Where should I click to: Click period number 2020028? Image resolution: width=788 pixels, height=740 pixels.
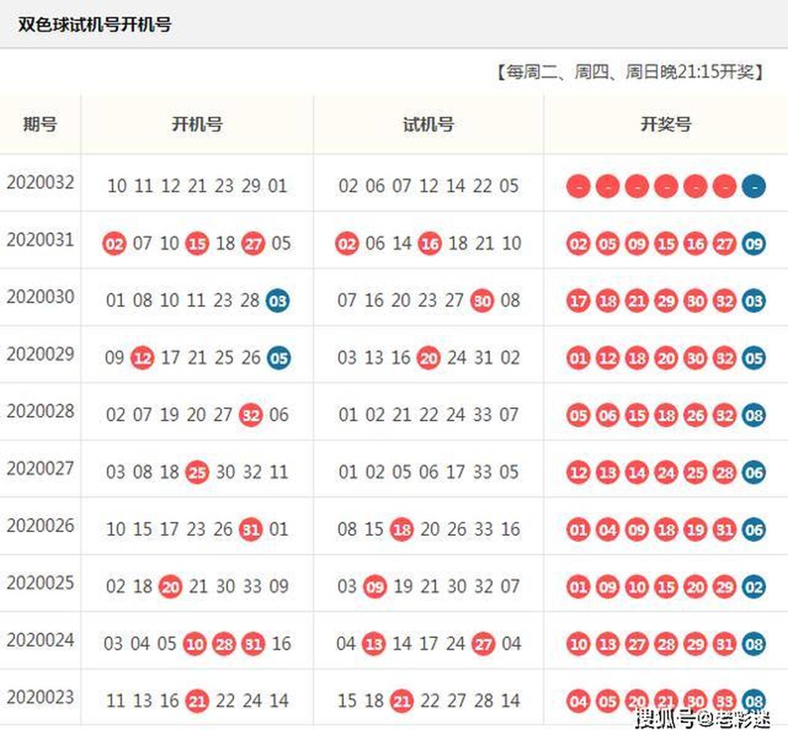(x=40, y=411)
